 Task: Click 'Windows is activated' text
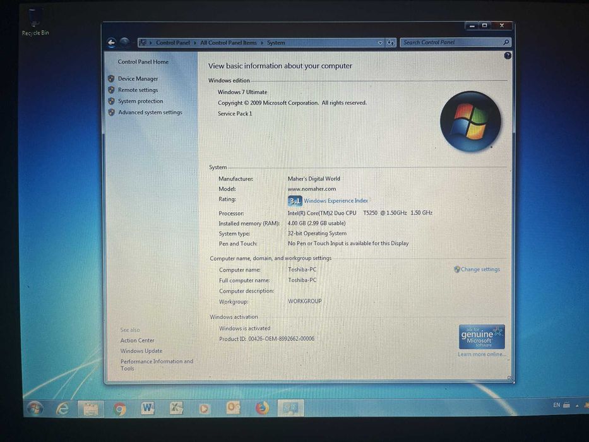(x=244, y=328)
